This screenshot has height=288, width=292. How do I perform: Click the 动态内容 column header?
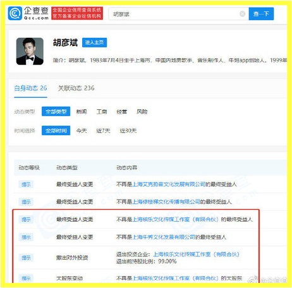(x=126, y=167)
